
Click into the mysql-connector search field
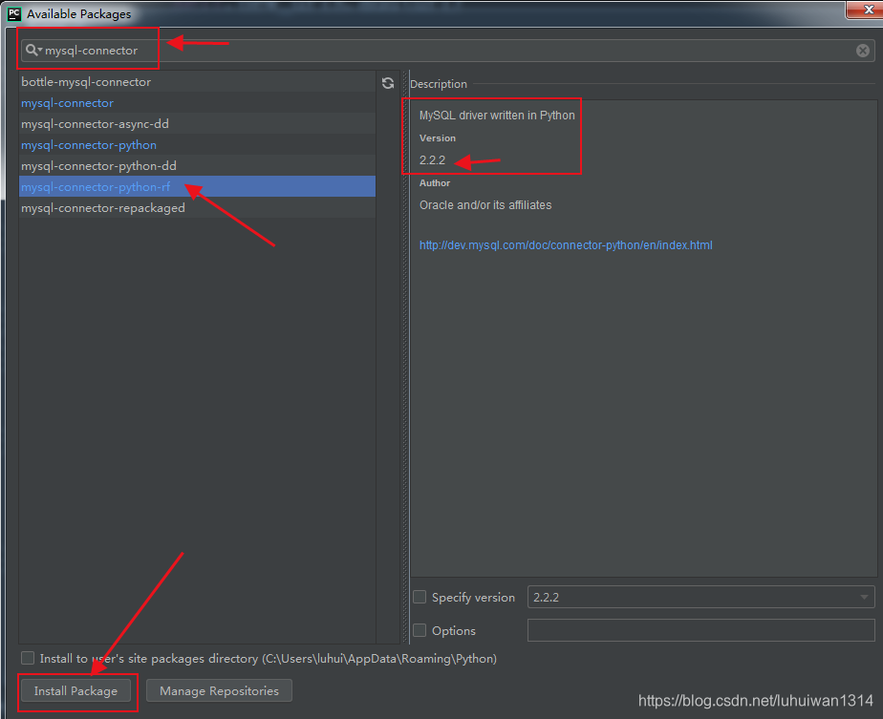click(447, 51)
